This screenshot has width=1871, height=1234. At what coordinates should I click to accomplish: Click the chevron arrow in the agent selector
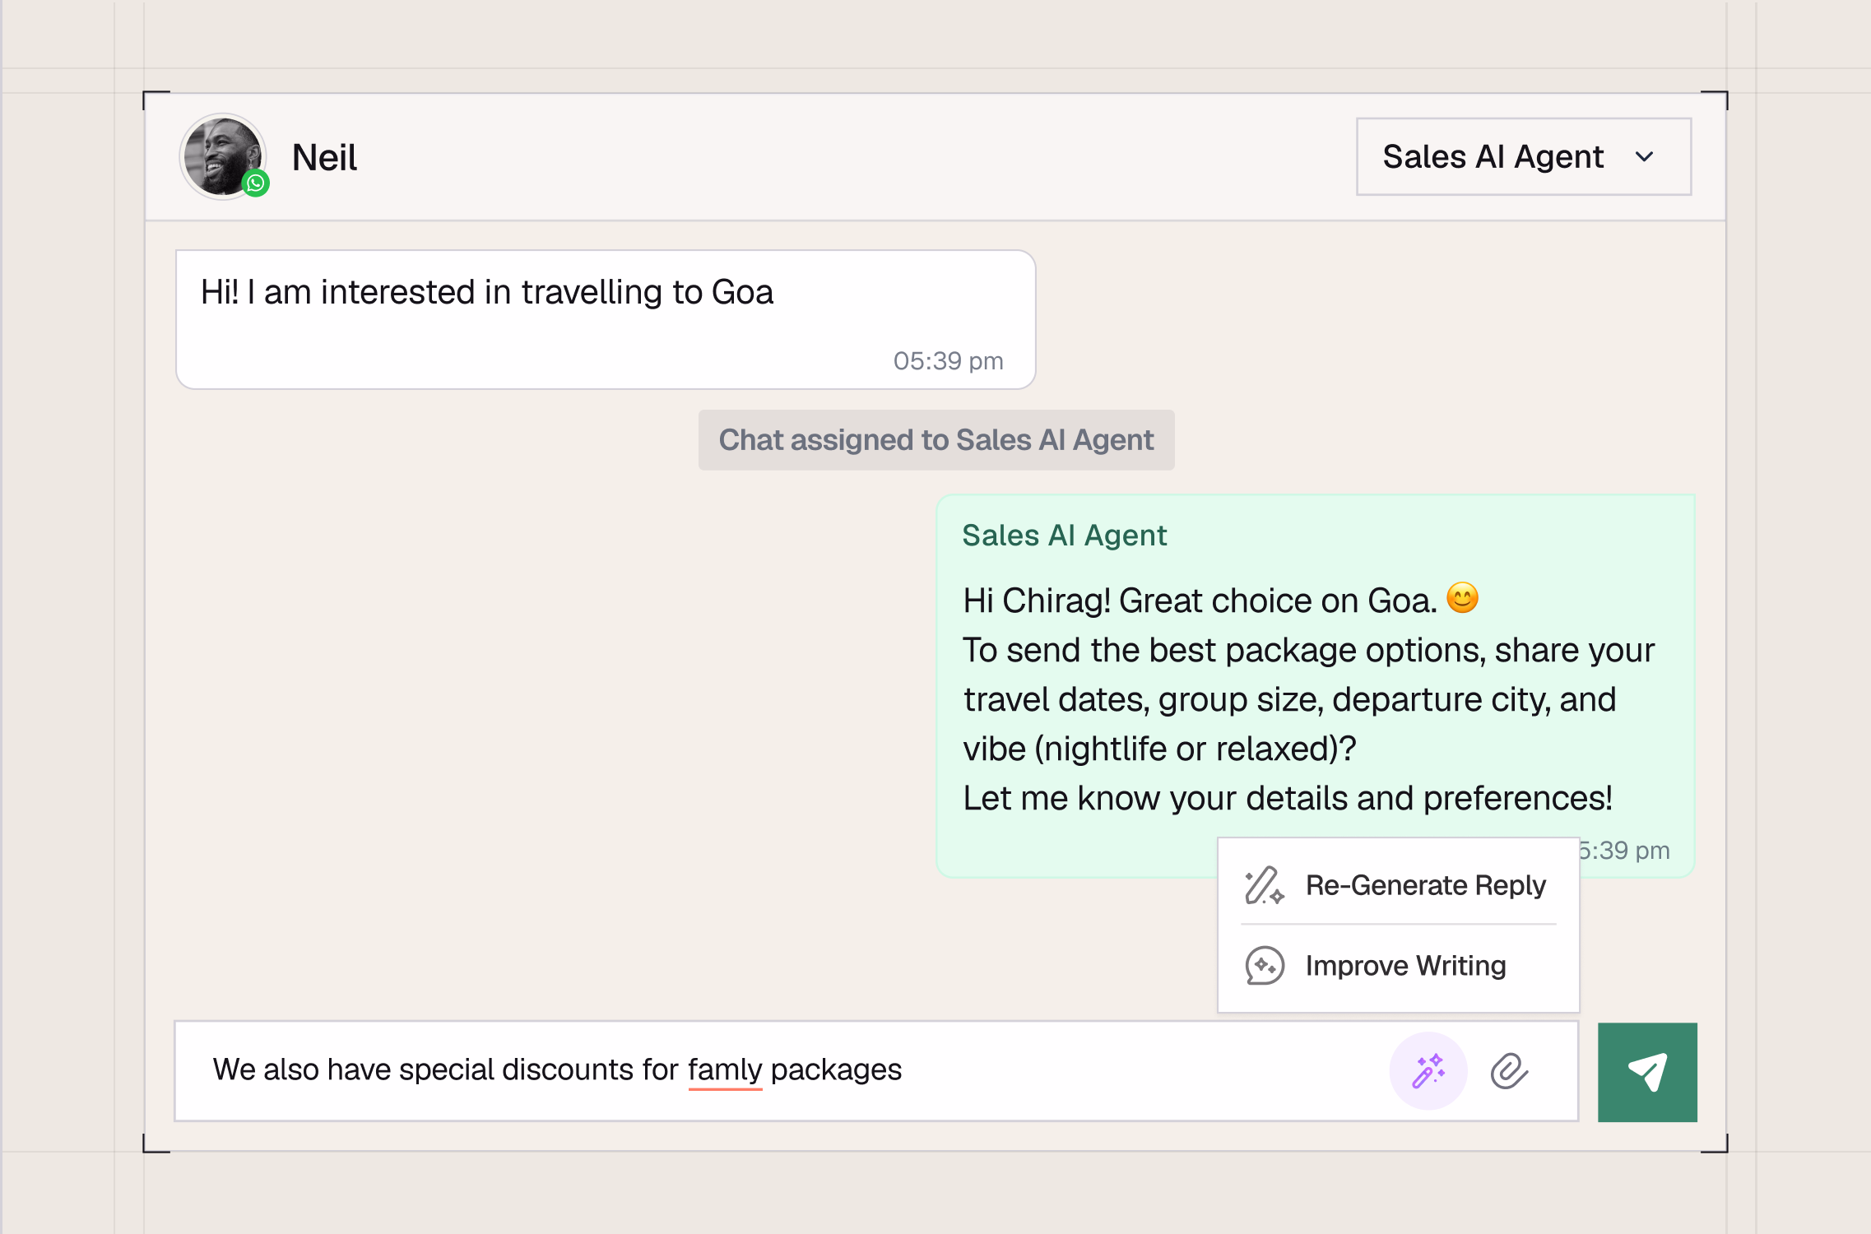(x=1645, y=157)
